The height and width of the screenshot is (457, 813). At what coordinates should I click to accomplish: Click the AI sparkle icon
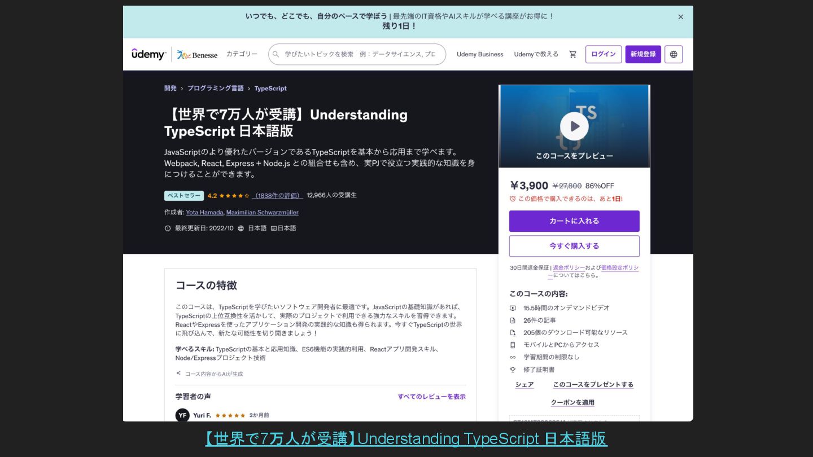(178, 373)
